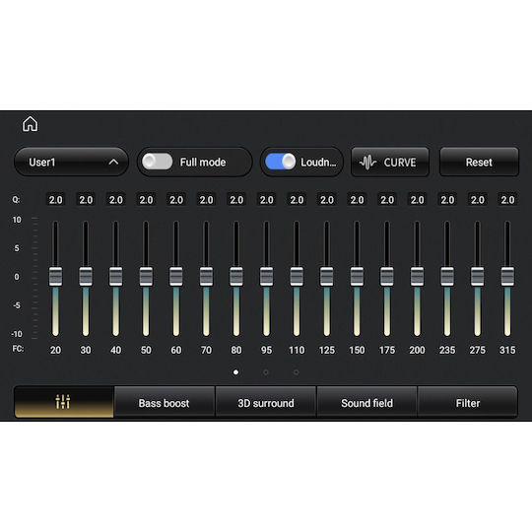The height and width of the screenshot is (532, 532).
Task: Click the 315 Hz band slider handle
Action: 507,277
